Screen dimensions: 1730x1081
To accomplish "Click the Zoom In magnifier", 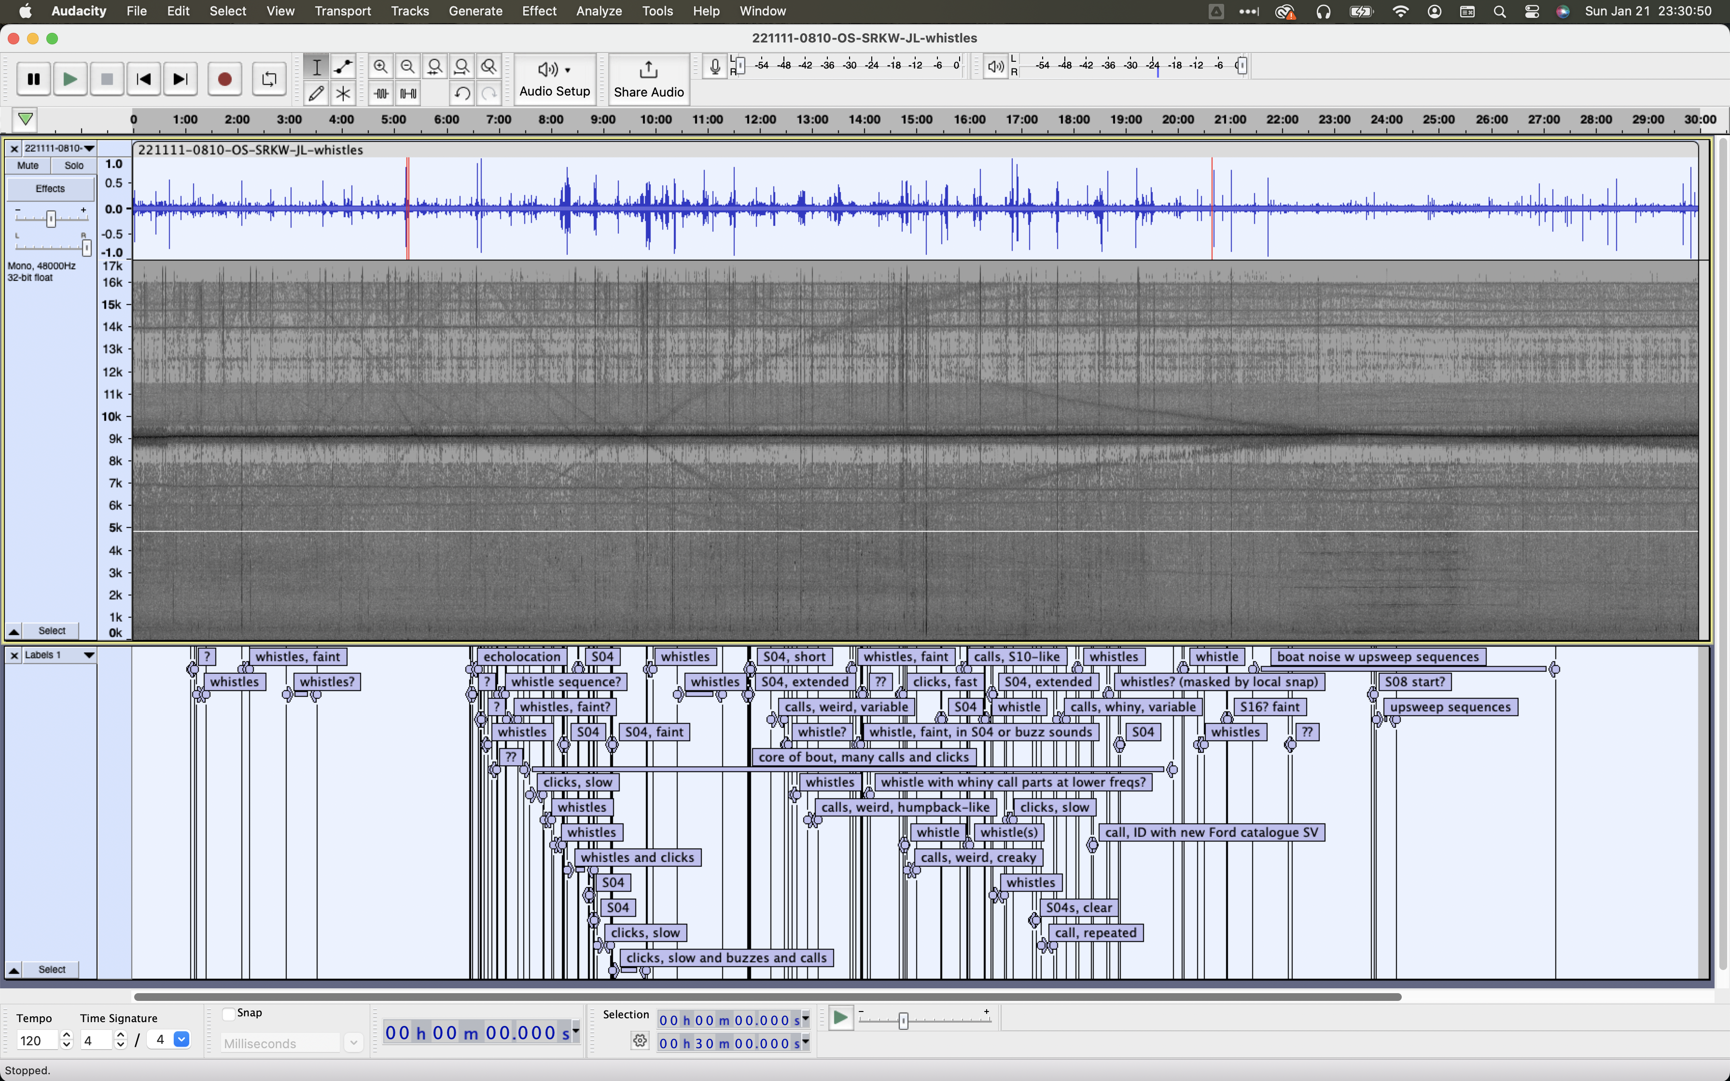I will 380,67.
